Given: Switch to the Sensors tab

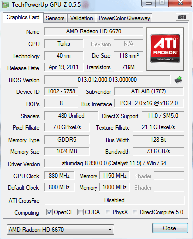Looking at the screenshot, I should pos(55,18).
